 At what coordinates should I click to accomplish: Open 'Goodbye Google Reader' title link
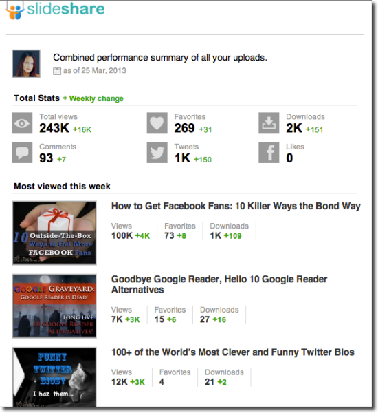[219, 284]
